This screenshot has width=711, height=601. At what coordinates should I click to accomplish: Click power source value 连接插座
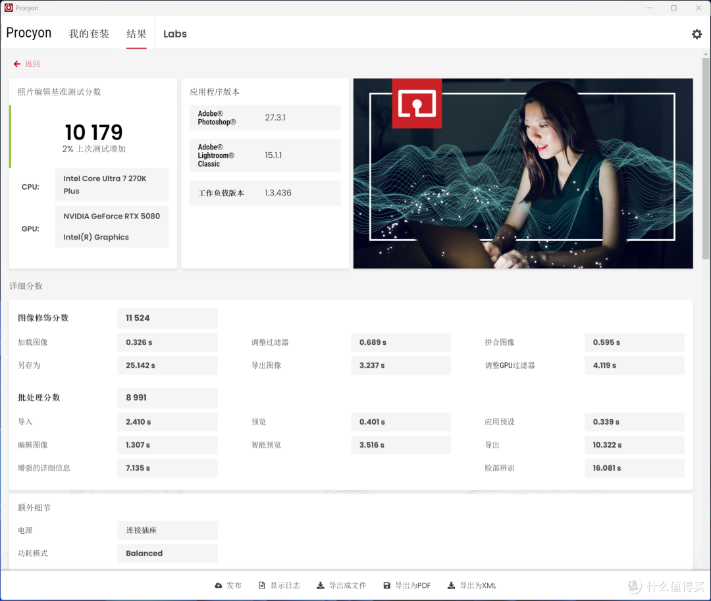(x=167, y=531)
